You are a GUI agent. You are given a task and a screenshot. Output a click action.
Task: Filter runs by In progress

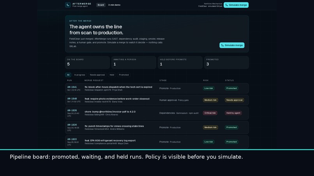pyautogui.click(x=79, y=75)
